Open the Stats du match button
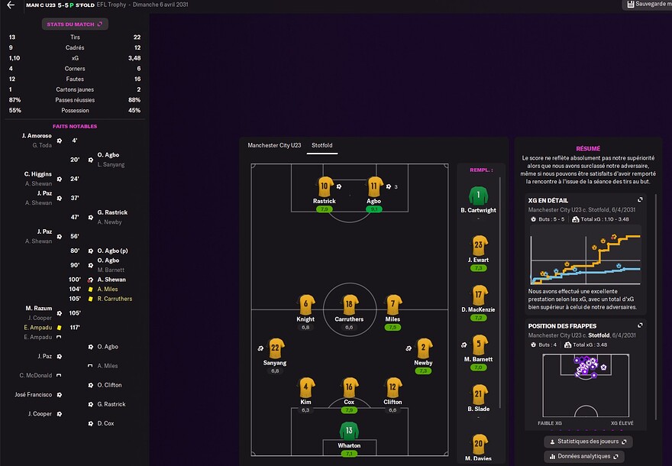Screen dimensions: 672x466 tap(75, 24)
